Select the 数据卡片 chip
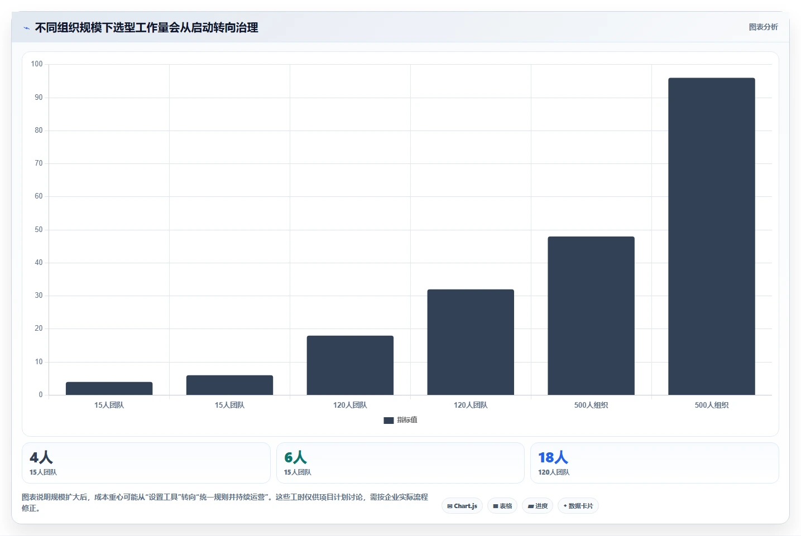This screenshot has height=536, width=801. [578, 506]
